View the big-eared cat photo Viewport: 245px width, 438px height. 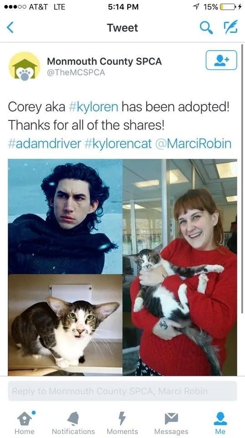pyautogui.click(x=65, y=325)
